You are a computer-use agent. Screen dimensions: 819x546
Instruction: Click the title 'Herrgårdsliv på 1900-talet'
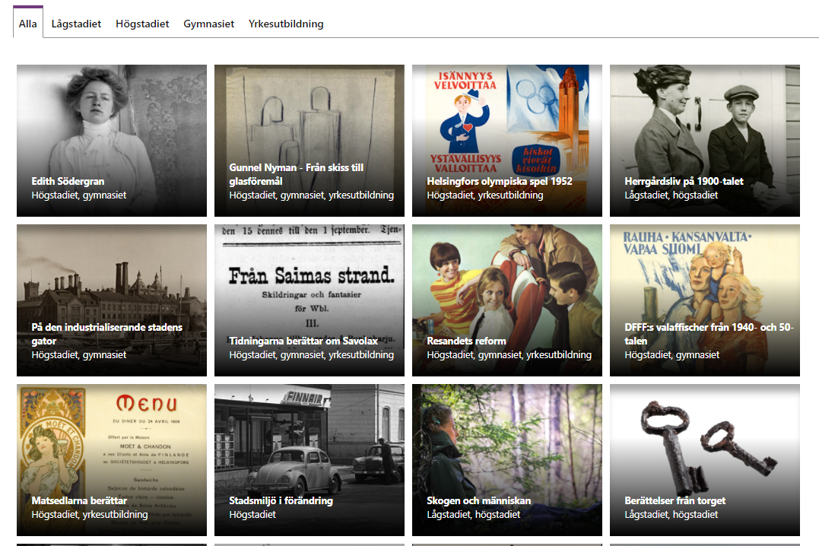tap(684, 181)
